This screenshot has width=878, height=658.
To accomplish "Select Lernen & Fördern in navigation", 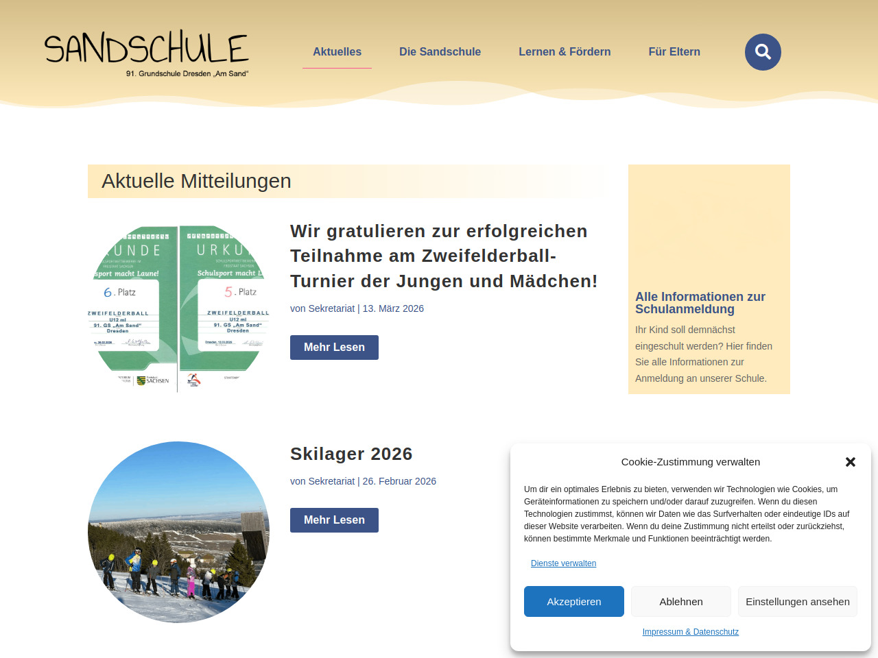I will [x=565, y=52].
